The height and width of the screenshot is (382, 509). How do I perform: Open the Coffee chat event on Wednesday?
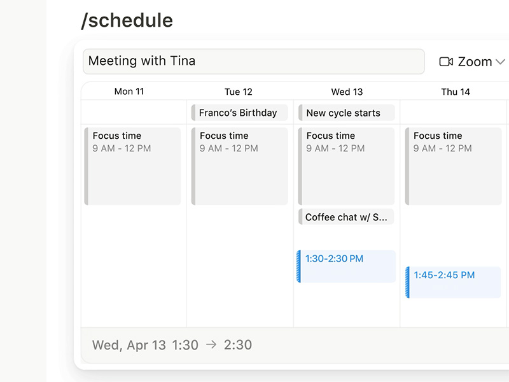(347, 217)
